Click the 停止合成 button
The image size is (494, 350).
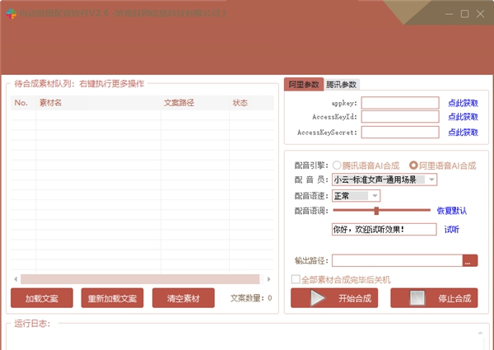(434, 298)
